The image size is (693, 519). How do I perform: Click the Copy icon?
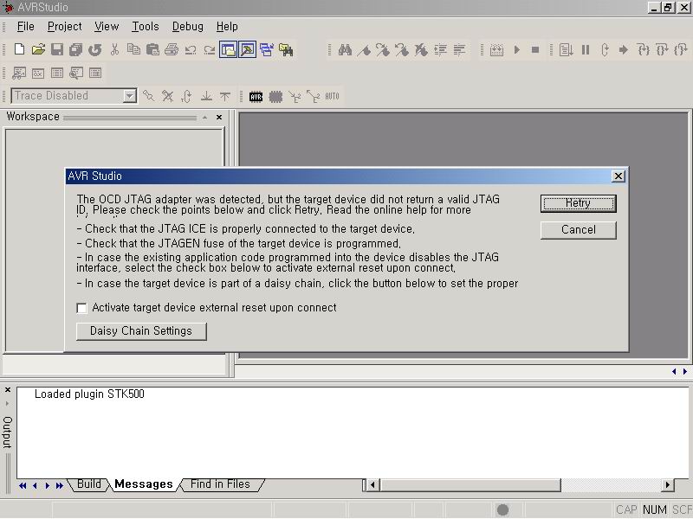point(133,49)
